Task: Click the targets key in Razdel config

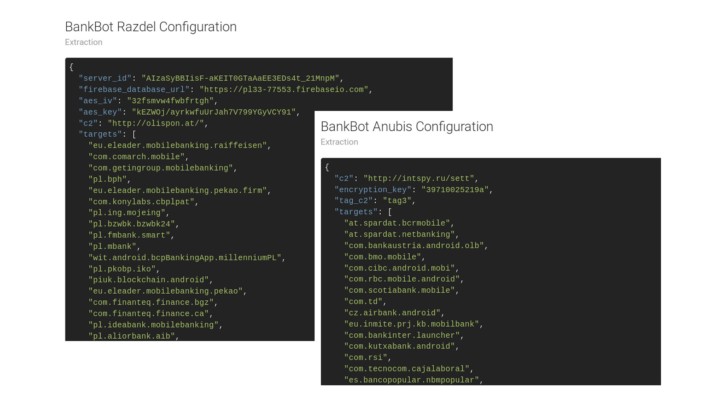Action: [100, 134]
